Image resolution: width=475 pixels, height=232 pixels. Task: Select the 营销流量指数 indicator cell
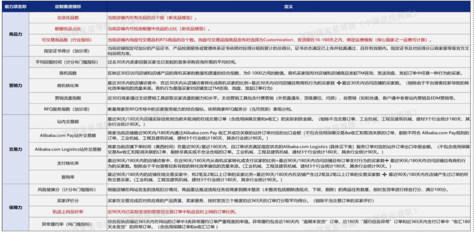68,98
